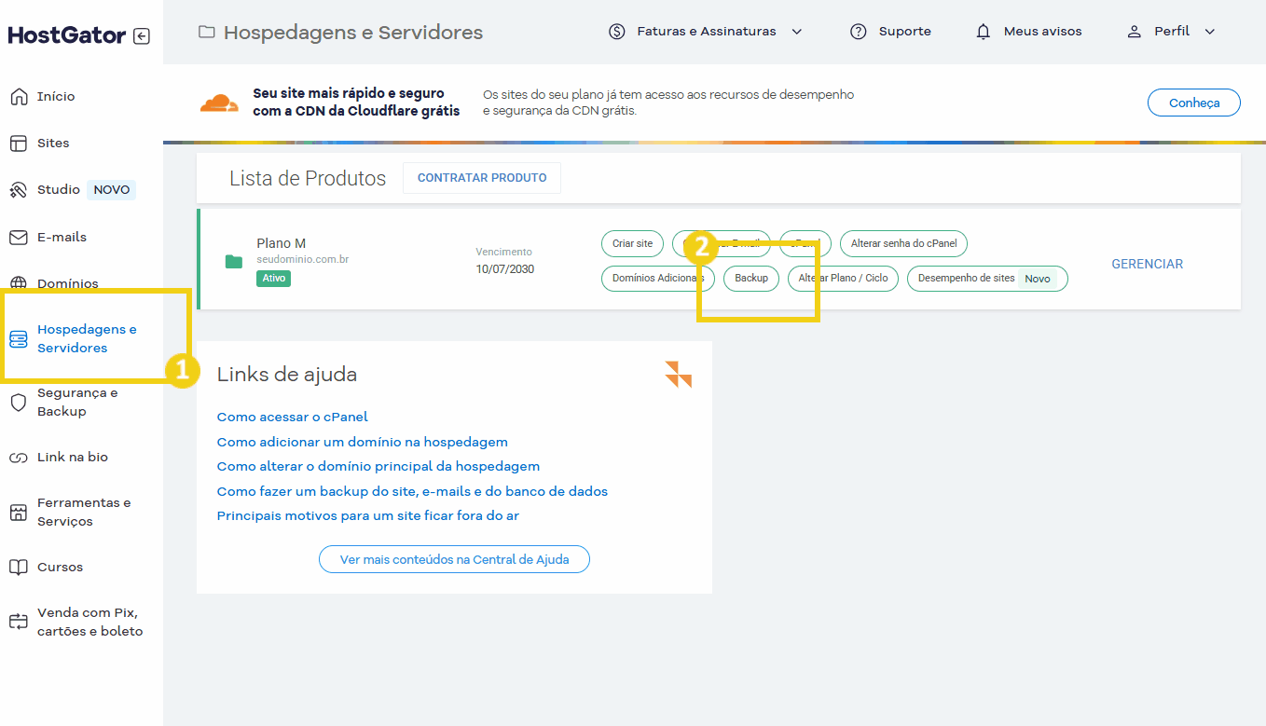1266x726 pixels.
Task: Click the Cursos book icon
Action: [18, 568]
